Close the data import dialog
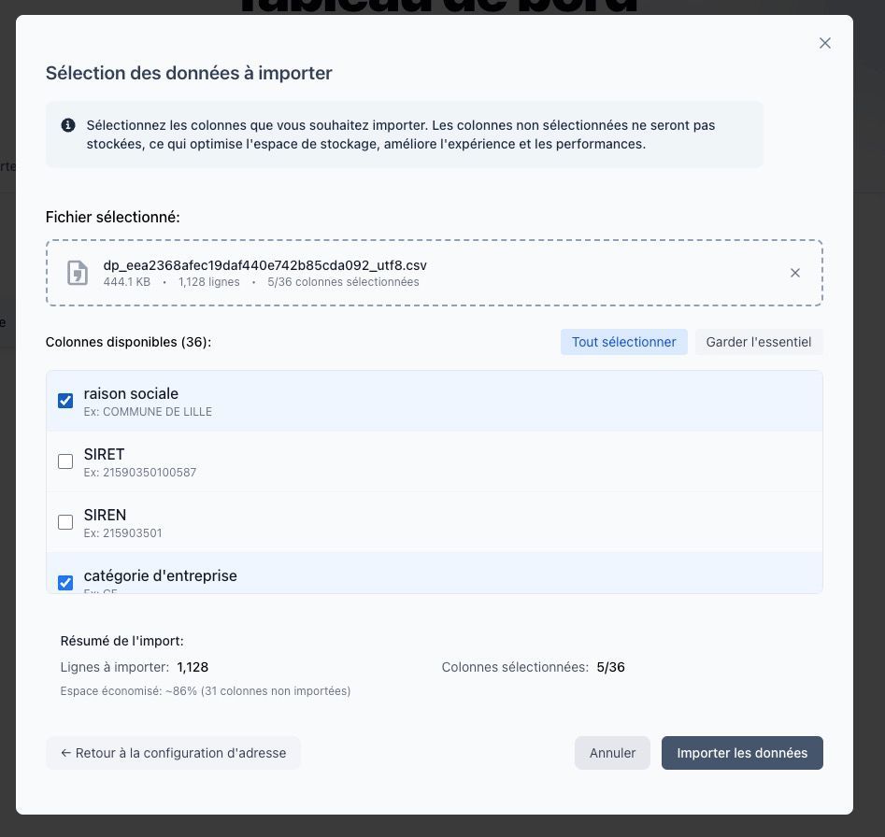 [824, 43]
